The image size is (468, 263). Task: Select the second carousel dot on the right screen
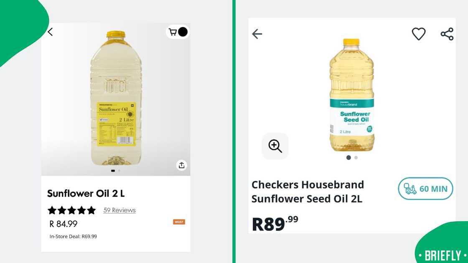coord(356,157)
